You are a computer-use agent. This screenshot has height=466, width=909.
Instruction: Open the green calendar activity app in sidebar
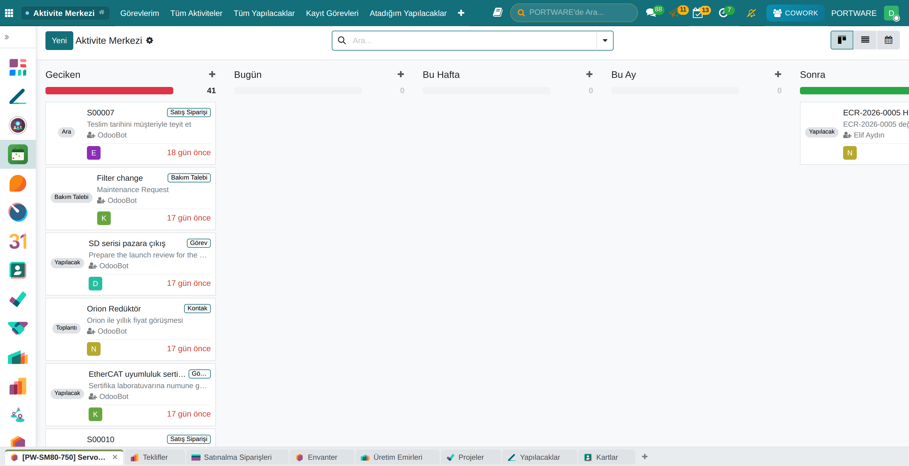pos(18,154)
